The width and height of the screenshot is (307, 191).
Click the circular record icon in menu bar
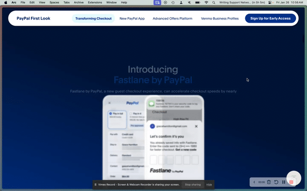pos(165,3)
